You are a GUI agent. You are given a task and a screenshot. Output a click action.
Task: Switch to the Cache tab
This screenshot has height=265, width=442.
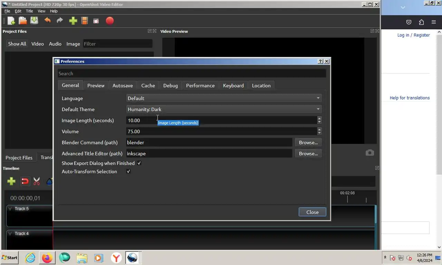tap(148, 86)
